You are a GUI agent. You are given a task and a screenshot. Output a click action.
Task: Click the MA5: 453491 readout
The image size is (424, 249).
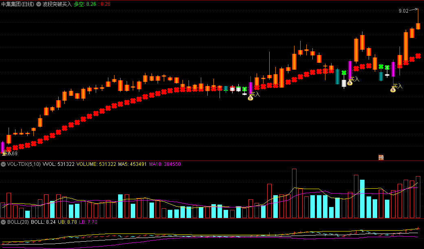(x=132, y=164)
